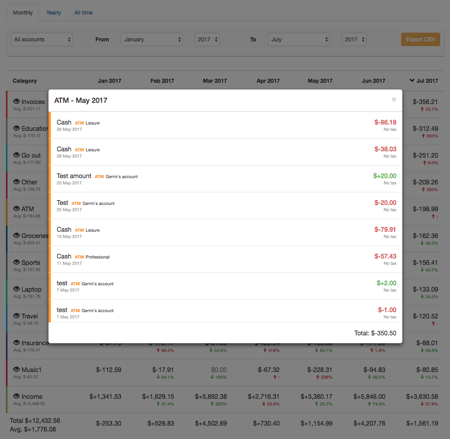This screenshot has width=450, height=439.
Task: Click Income Jun 2017 value $+5,846.00
Action: tap(369, 396)
